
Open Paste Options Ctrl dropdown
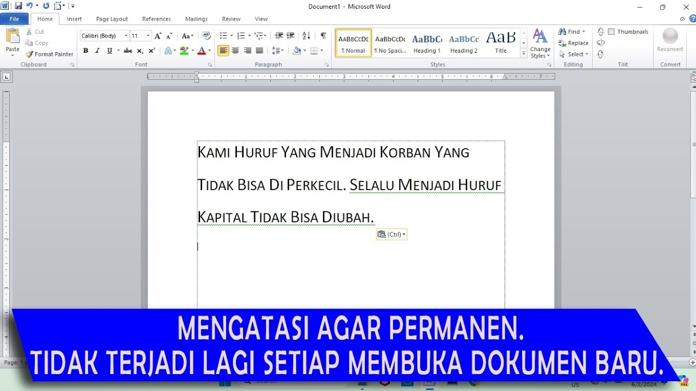[391, 235]
